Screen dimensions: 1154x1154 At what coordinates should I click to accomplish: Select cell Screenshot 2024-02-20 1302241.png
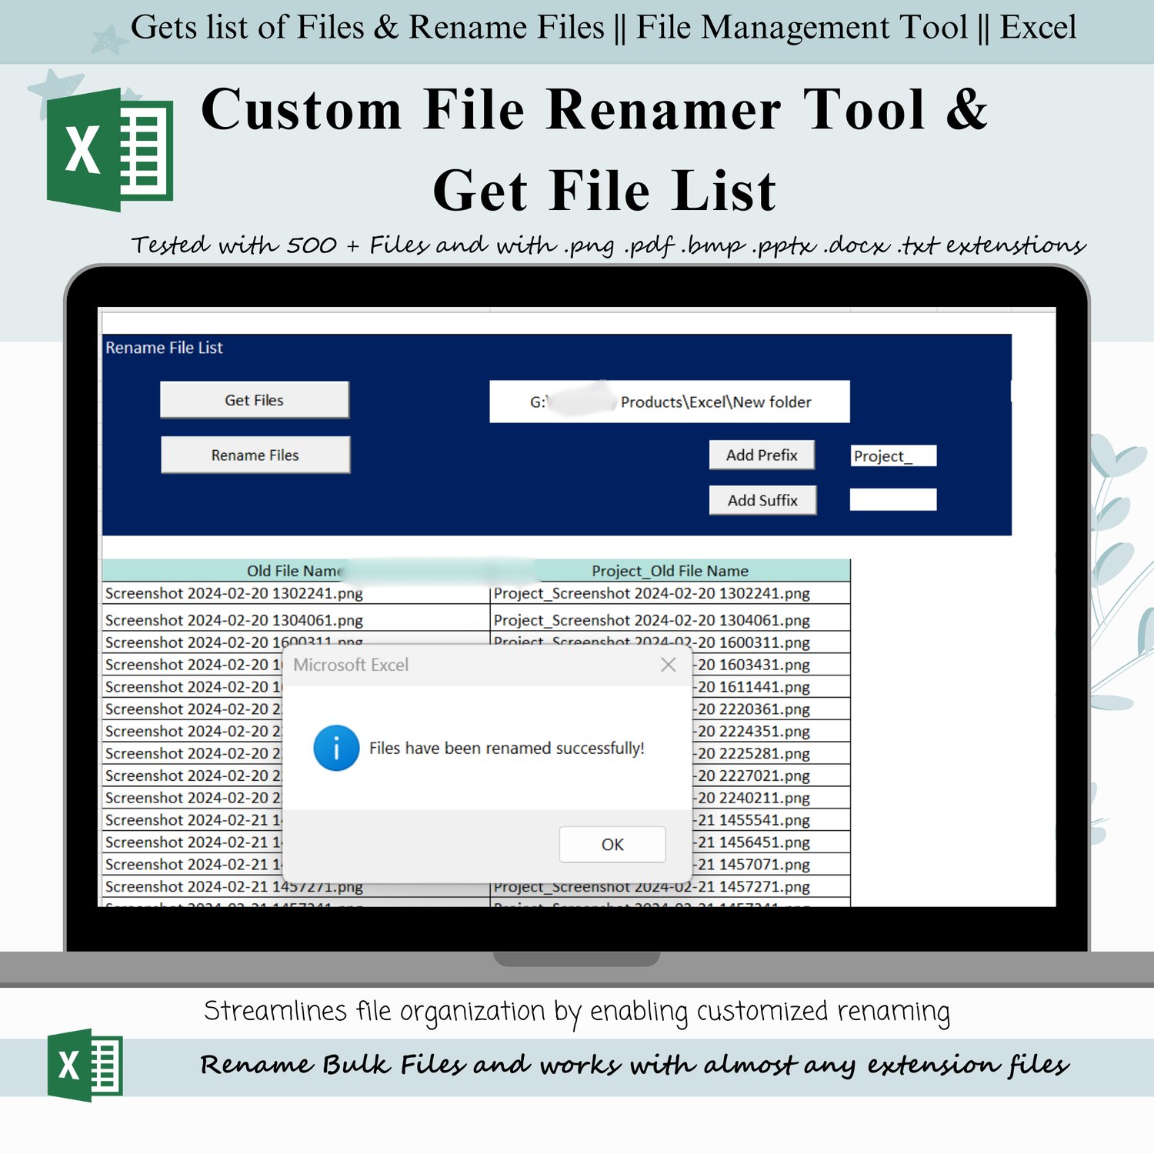click(296, 593)
